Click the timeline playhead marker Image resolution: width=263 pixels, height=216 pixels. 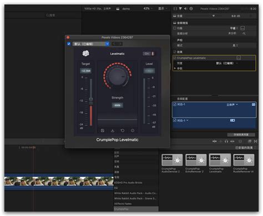point(34,148)
